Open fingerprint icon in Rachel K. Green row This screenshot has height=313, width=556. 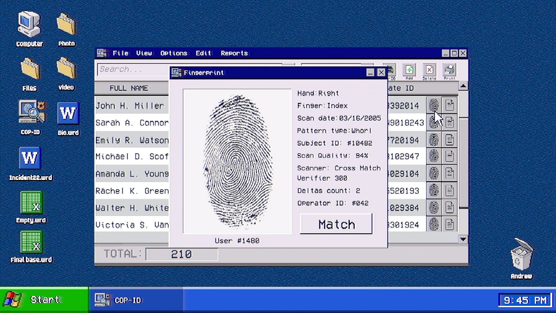[434, 190]
